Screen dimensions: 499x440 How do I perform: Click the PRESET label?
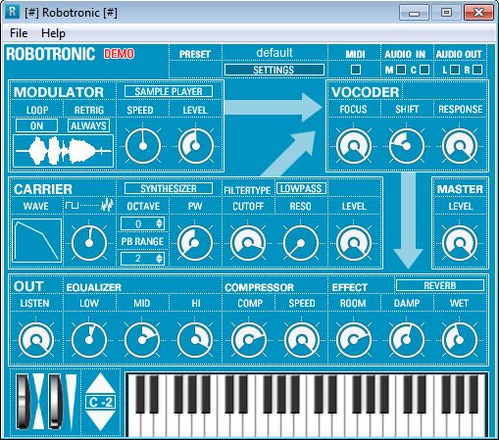tap(195, 54)
